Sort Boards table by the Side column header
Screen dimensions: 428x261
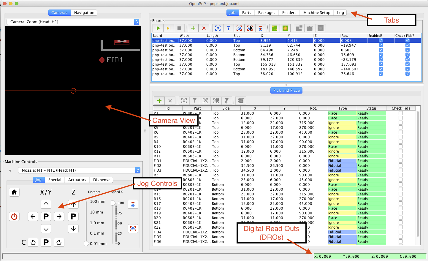coord(246,36)
